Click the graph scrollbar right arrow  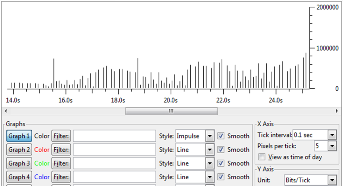click(x=337, y=111)
